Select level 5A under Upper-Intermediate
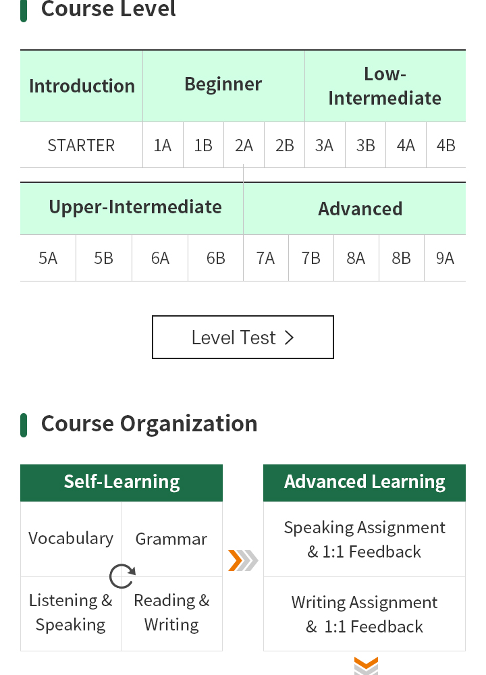486x675 pixels. (48, 258)
